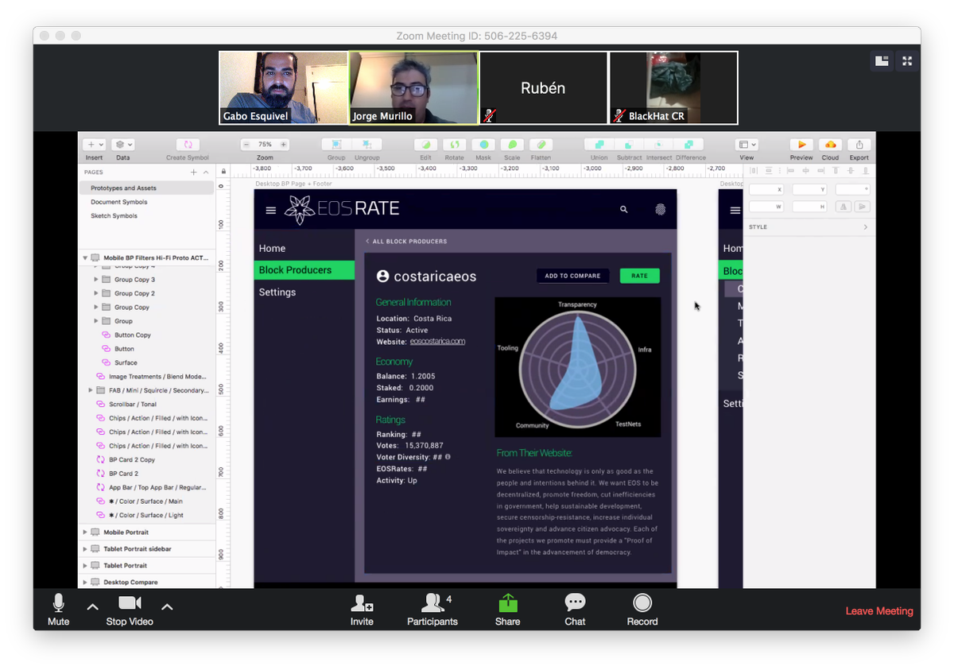This screenshot has height=670, width=954.
Task: Zoom in with the plus button
Action: click(283, 145)
